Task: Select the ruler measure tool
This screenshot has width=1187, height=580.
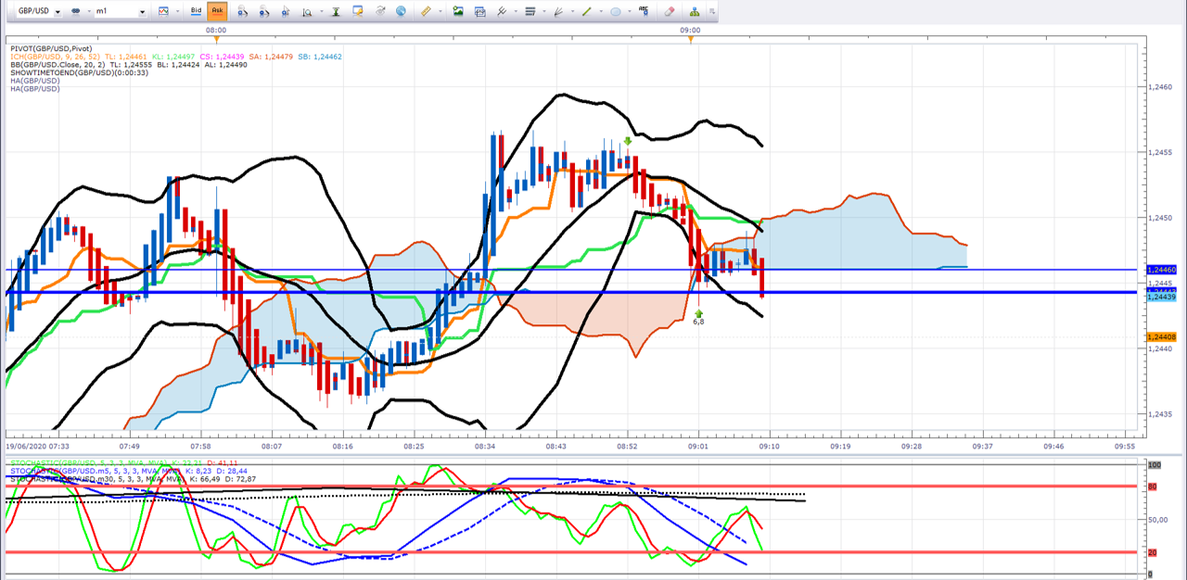Action: [x=427, y=12]
